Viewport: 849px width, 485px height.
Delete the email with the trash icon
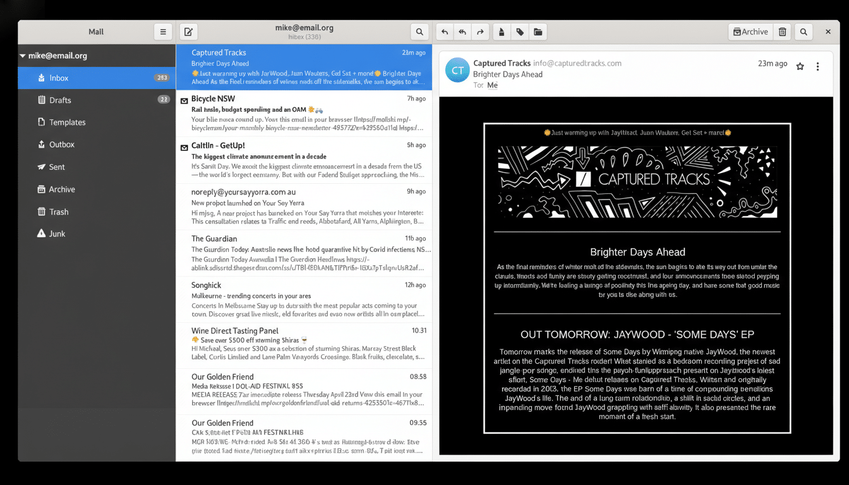781,31
